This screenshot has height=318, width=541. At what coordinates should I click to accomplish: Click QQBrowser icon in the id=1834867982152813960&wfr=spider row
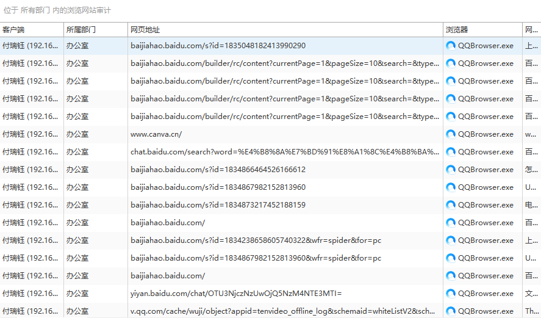451,258
